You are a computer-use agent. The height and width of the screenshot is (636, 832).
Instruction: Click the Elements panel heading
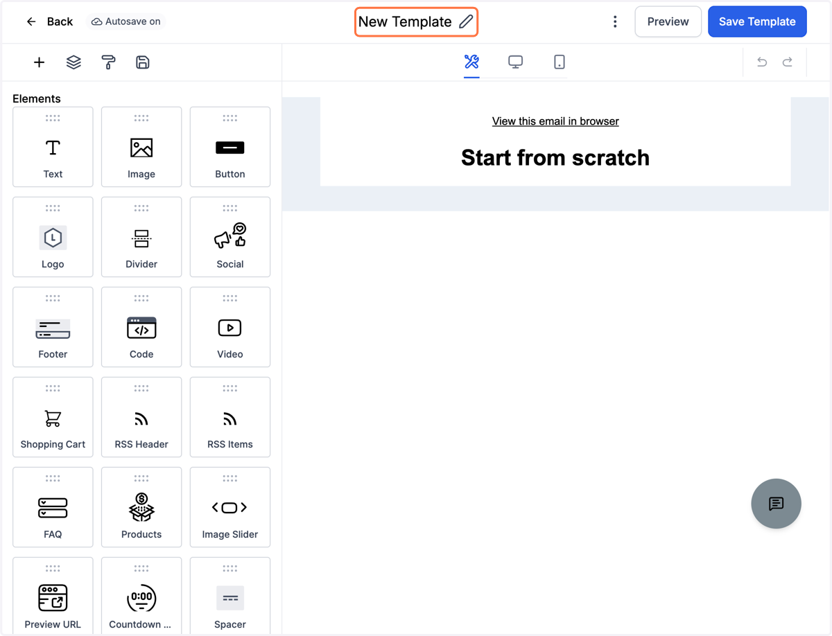[x=37, y=98]
